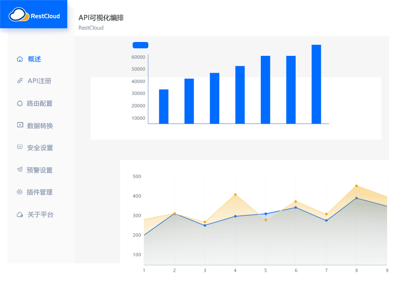This screenshot has height=283, width=411.
Task: Click the shortest bar in the bar chart
Action: pyautogui.click(x=164, y=106)
